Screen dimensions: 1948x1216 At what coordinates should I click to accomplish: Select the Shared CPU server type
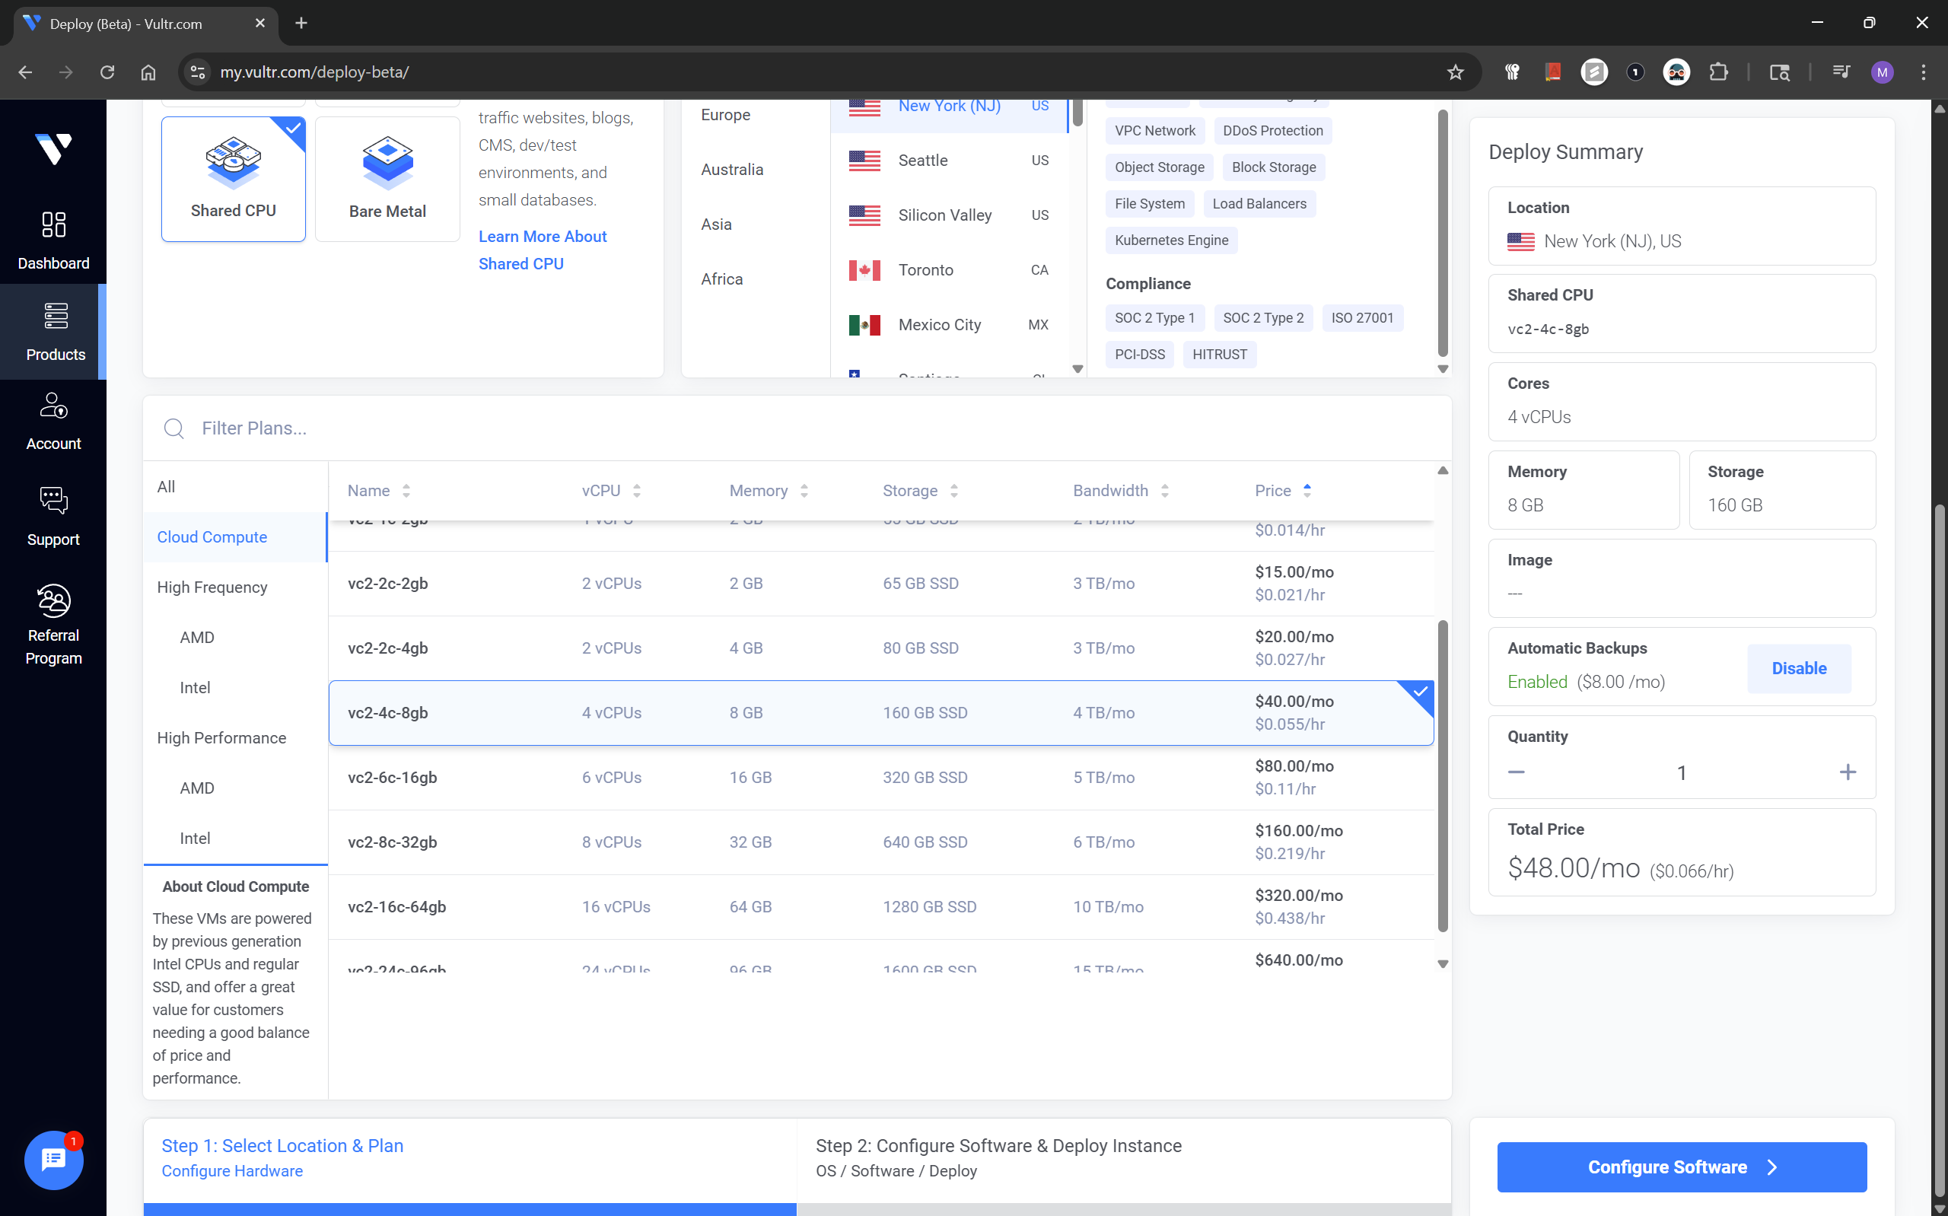click(x=233, y=179)
